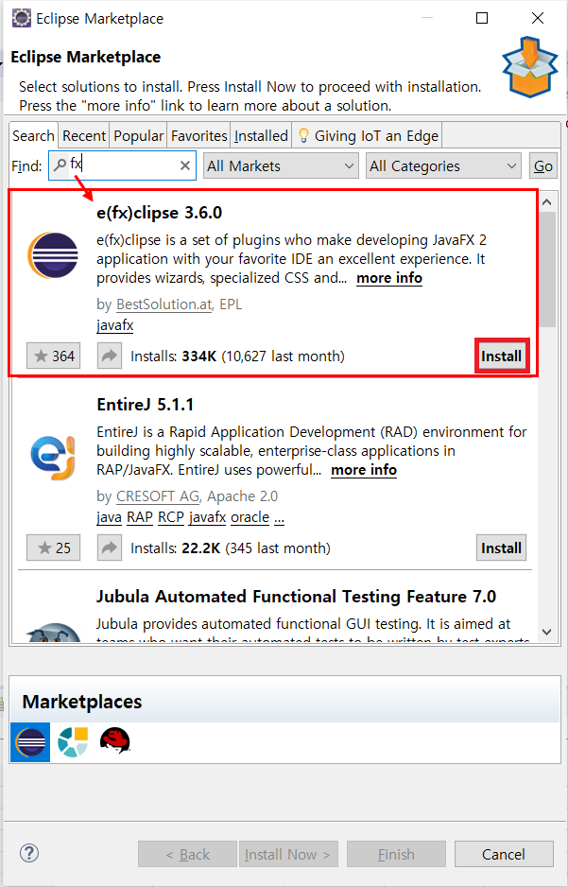Click the magnifier icon in Find box
The image size is (568, 887).
coord(60,165)
